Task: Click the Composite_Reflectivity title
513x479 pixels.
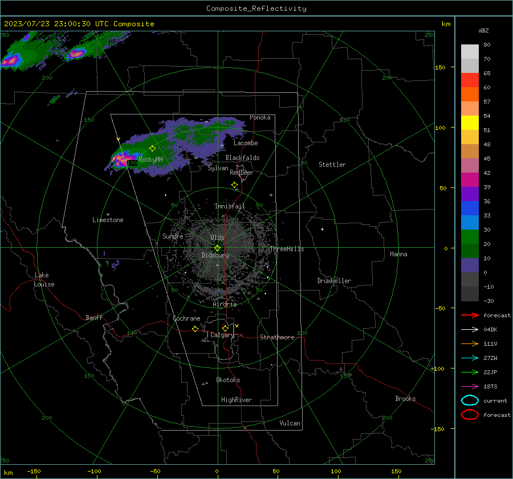Action: pos(256,9)
